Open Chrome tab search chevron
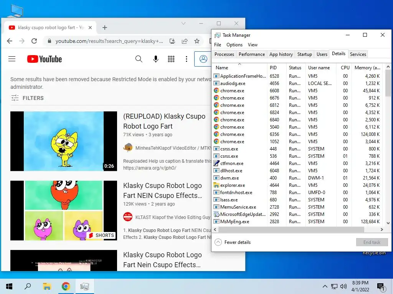The width and height of the screenshot is (393, 294). click(x=183, y=23)
